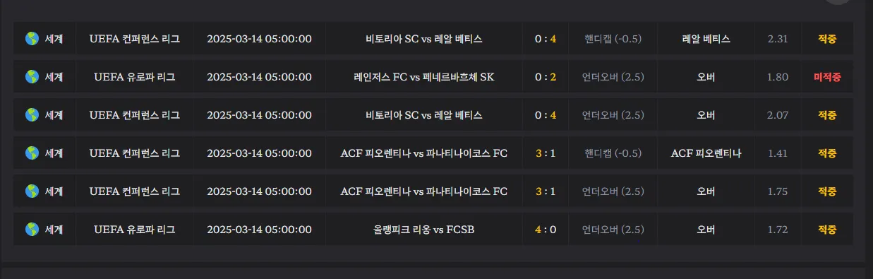This screenshot has width=873, height=279.
Task: Select the 레알 베티스 pick in the handicap row
Action: [x=706, y=39]
